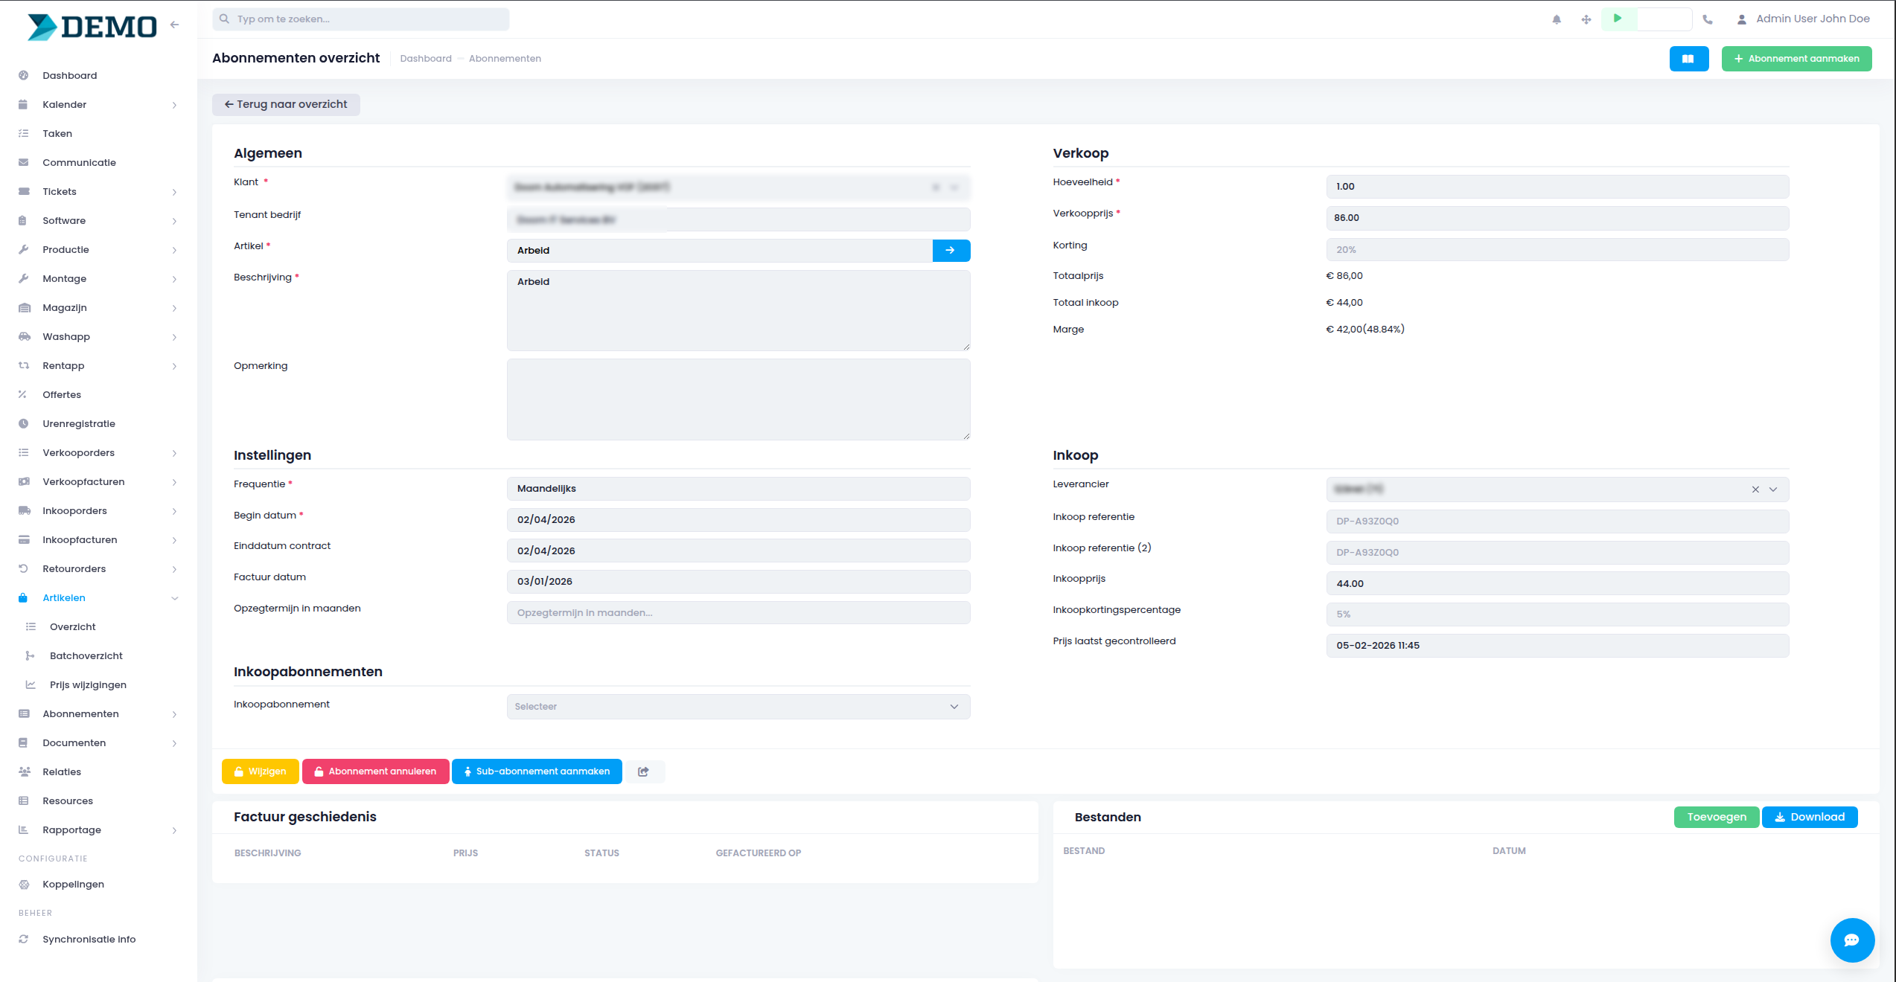Click the notification bell icon
The width and height of the screenshot is (1896, 982).
(x=1557, y=19)
